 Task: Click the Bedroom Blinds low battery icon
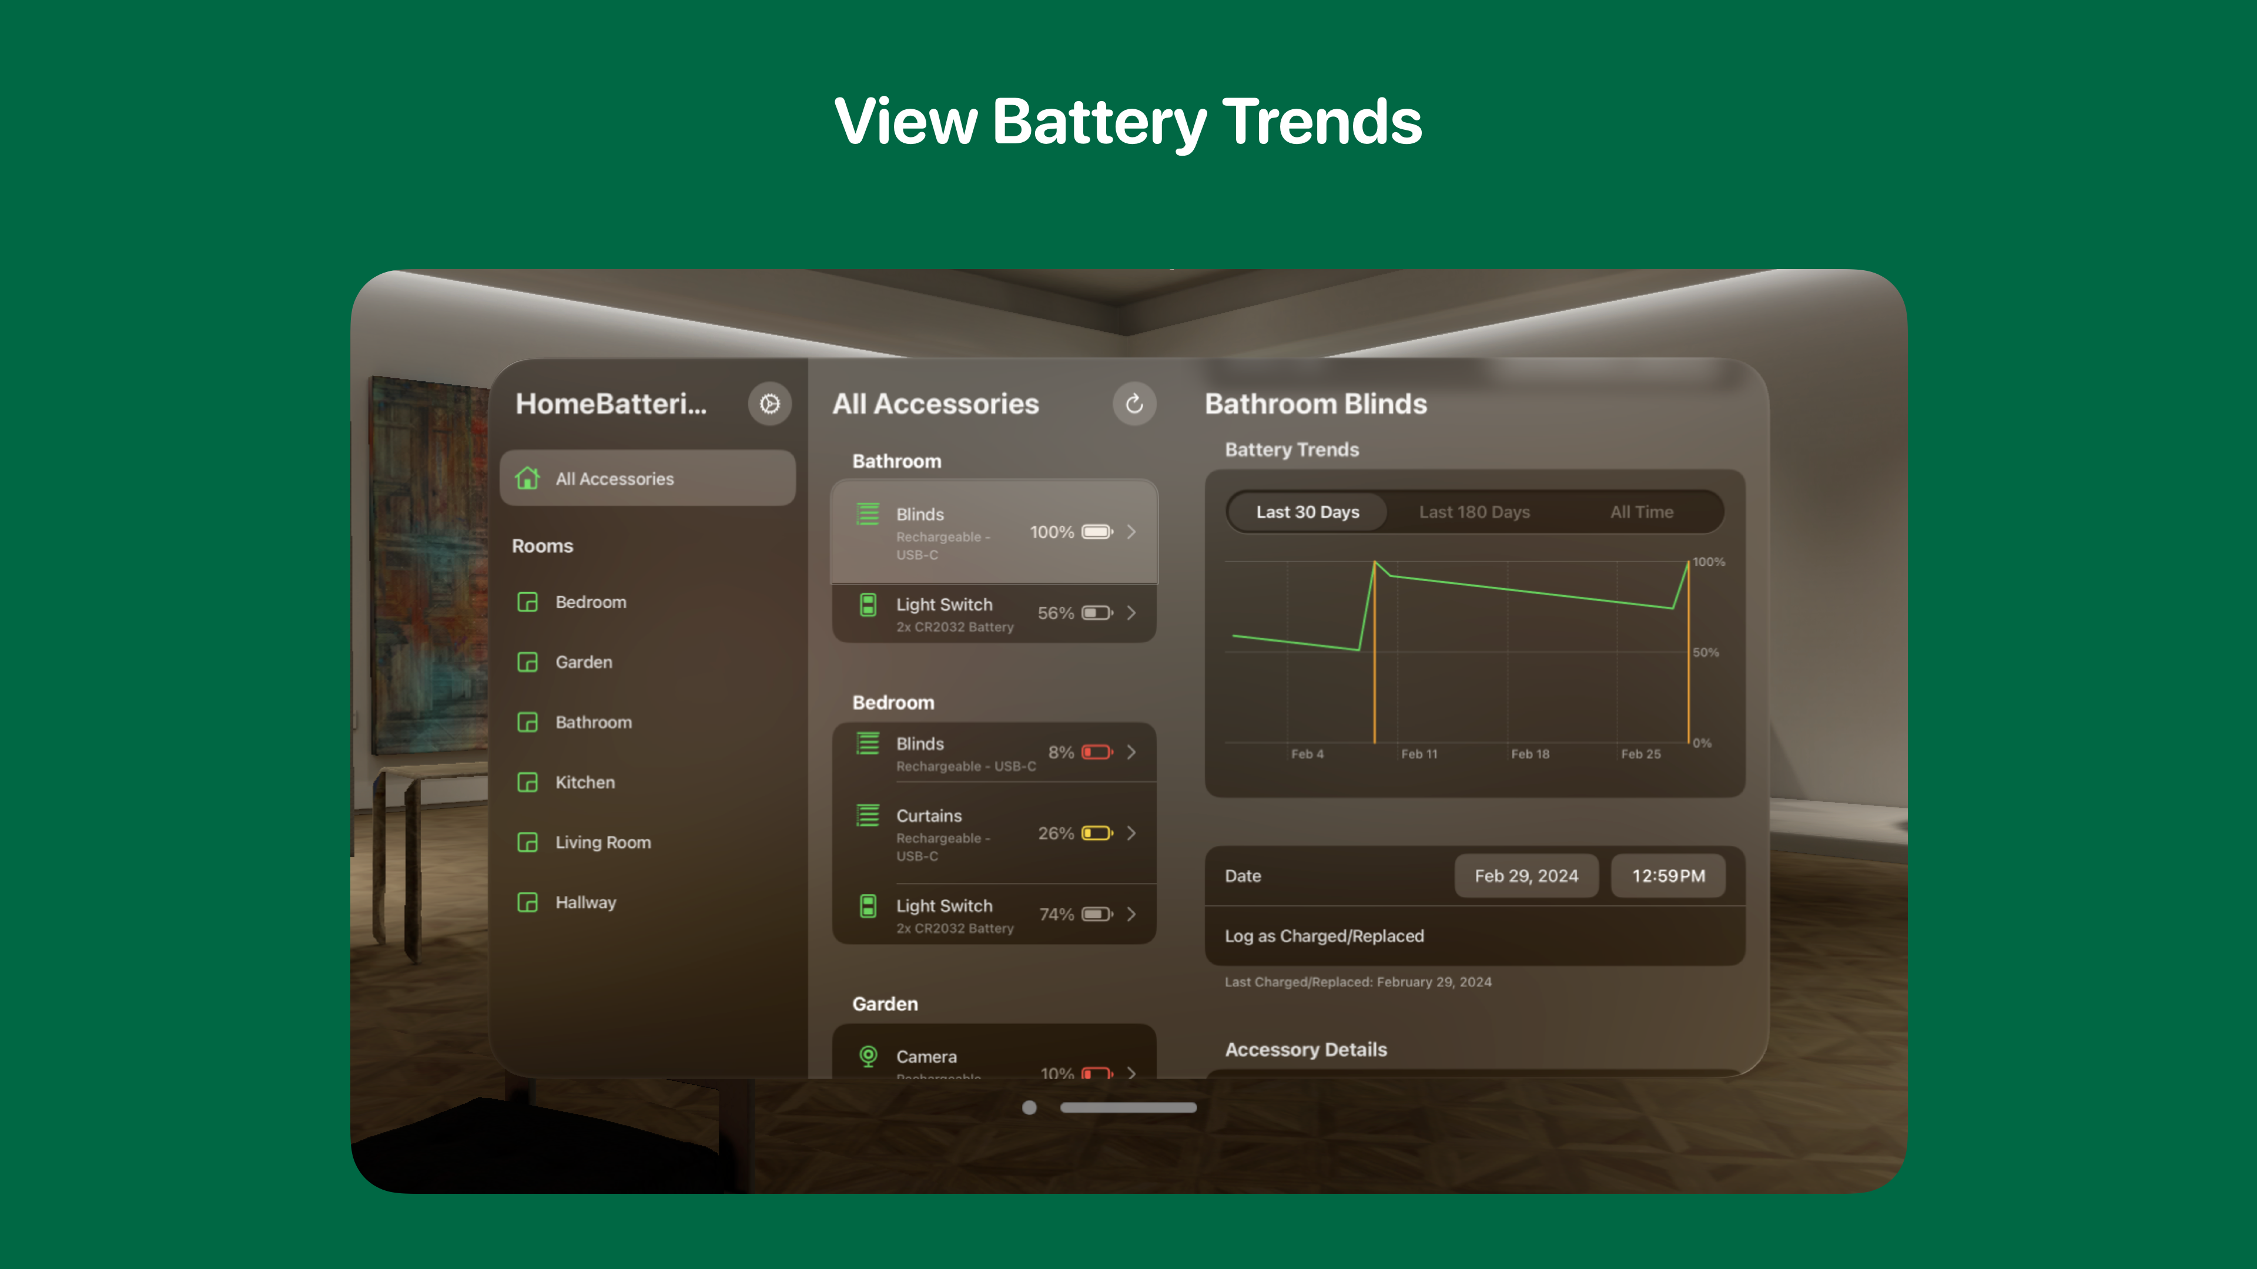[1096, 751]
